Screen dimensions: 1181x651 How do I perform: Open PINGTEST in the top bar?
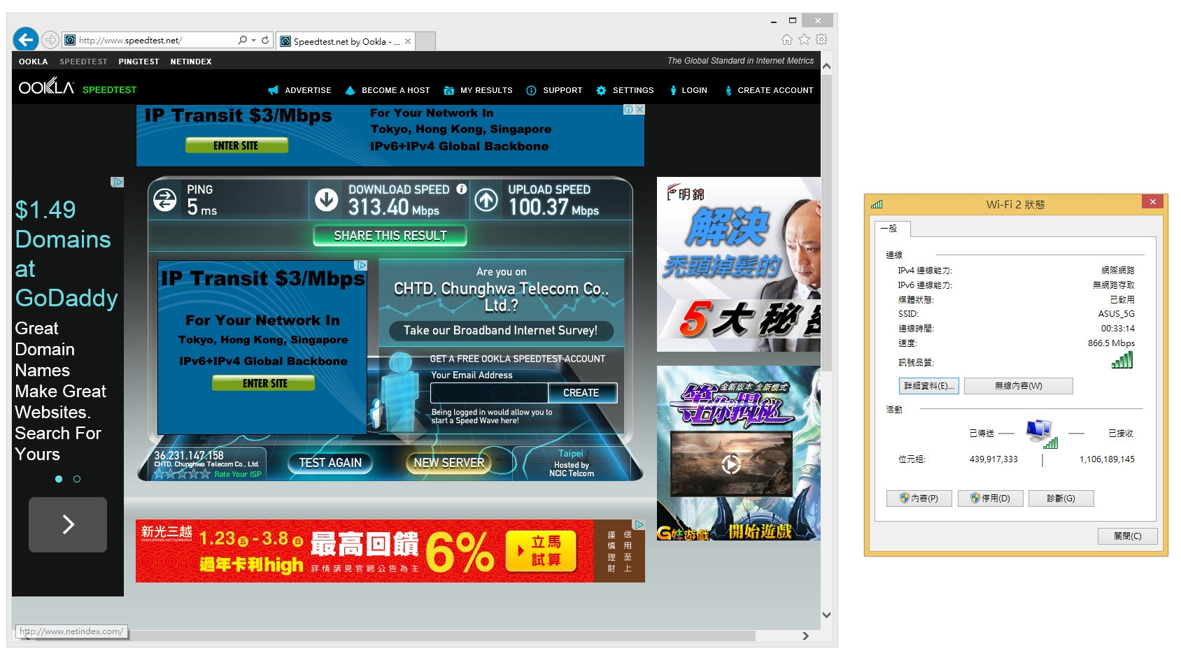pyautogui.click(x=139, y=62)
